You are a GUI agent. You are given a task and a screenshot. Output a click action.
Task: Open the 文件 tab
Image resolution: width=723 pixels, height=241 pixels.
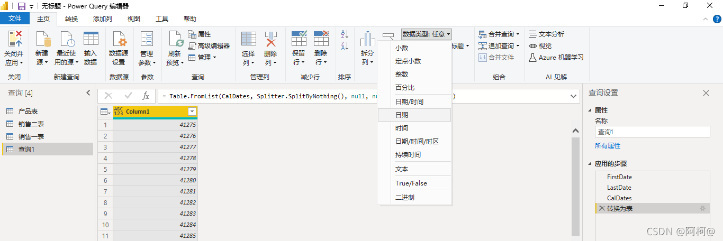tap(15, 18)
